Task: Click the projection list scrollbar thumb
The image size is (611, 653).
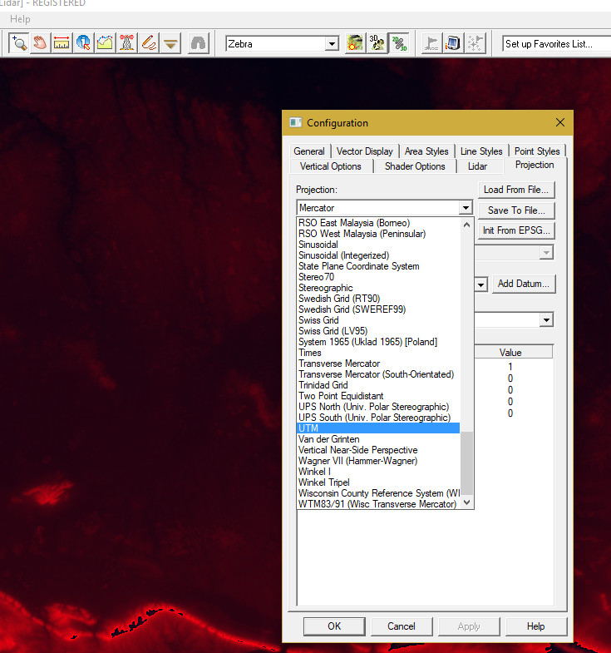Action: click(466, 463)
